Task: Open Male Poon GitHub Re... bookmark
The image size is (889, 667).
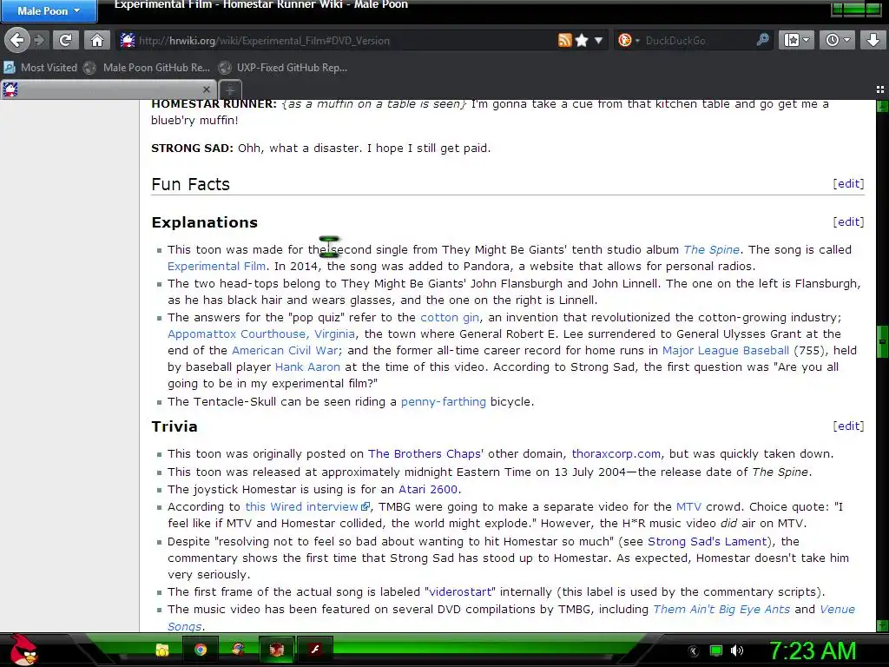Action: tap(147, 68)
